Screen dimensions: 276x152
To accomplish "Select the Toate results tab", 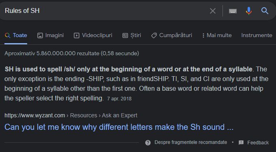I will click(x=16, y=35).
